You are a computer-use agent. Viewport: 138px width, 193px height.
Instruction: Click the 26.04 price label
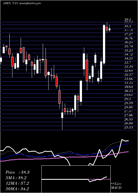[x=129, y=123]
